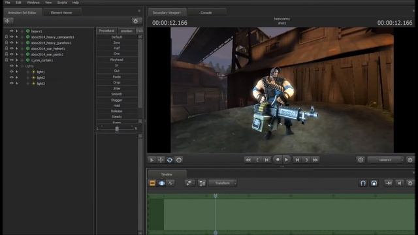This screenshot has height=235, width=418.
Task: Jump to the first frame with the rewind icon
Action: (x=248, y=160)
